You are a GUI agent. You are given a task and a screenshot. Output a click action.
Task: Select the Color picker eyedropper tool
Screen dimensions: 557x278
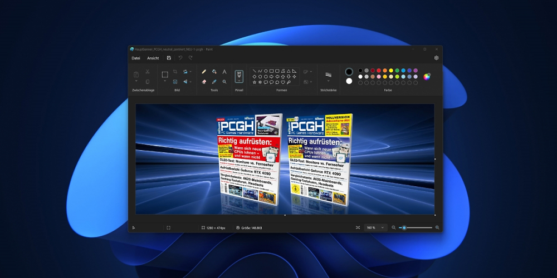pyautogui.click(x=214, y=82)
